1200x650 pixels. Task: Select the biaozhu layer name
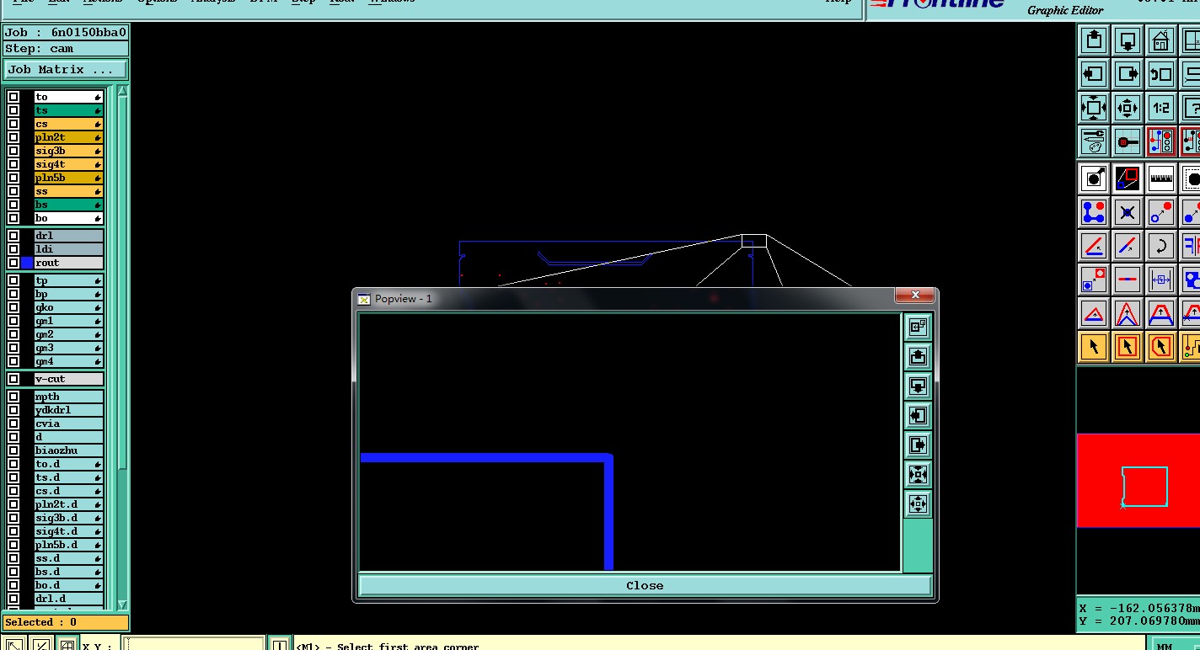pos(68,450)
